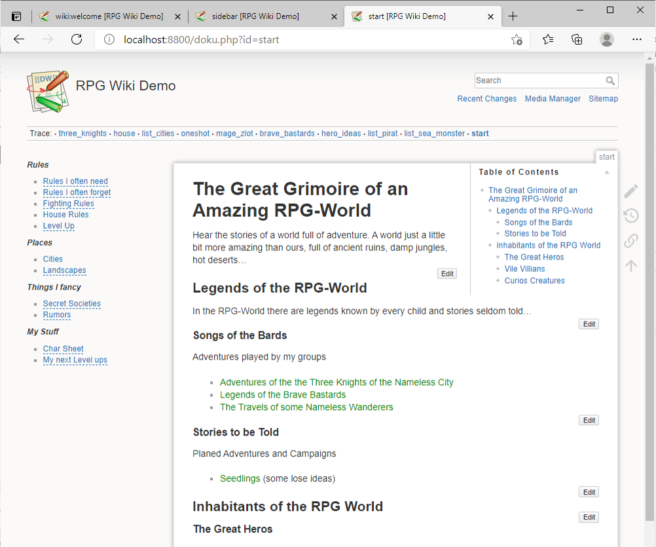
Task: Open the Media Manager link
Action: point(553,98)
